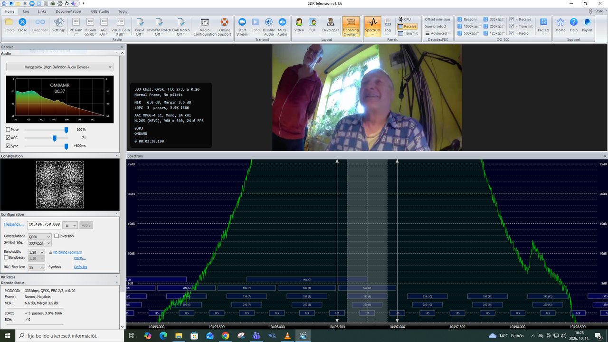Image resolution: width=608 pixels, height=342 pixels.
Task: Switch to the Links ribbon tab
Action: 42,11
